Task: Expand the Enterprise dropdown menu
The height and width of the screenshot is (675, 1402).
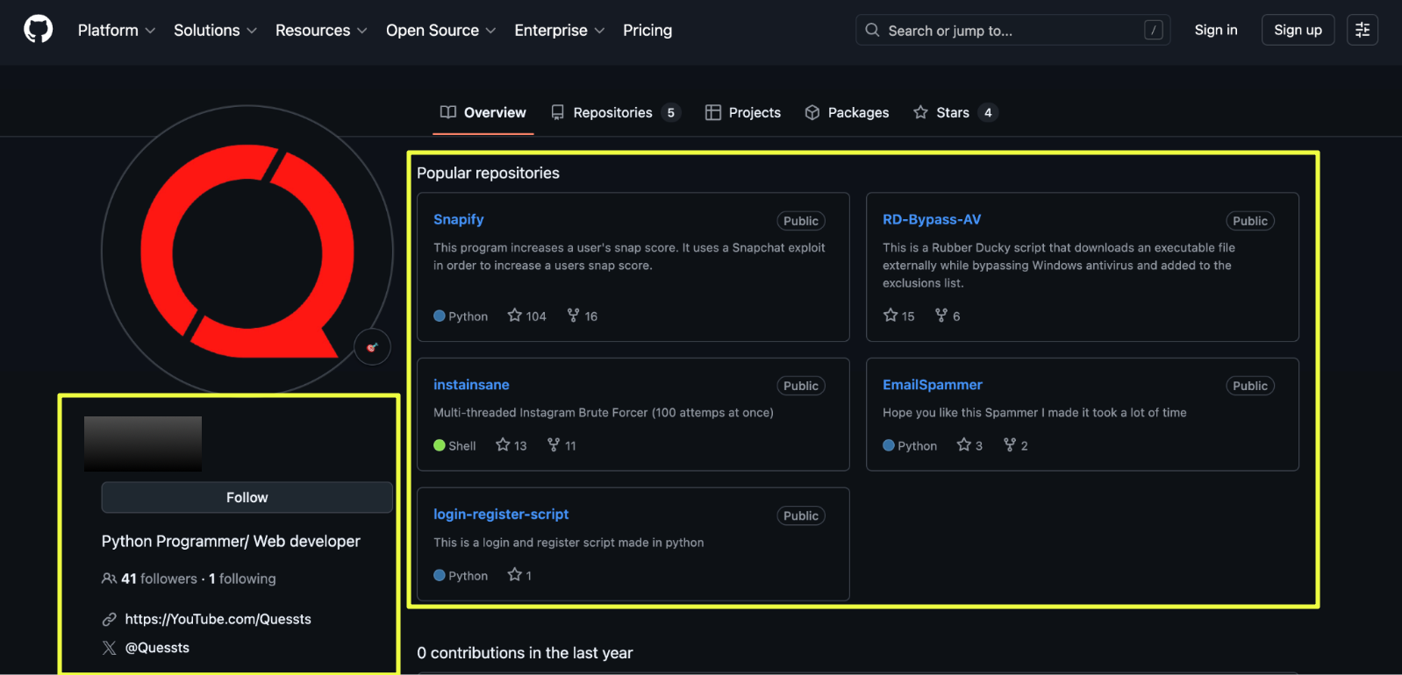Action: (x=559, y=30)
